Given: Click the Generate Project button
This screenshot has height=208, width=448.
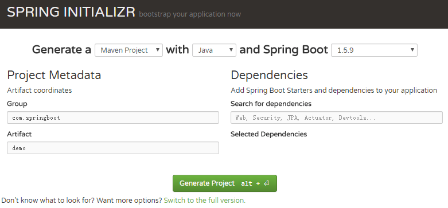Looking at the screenshot, I should pyautogui.click(x=224, y=183).
